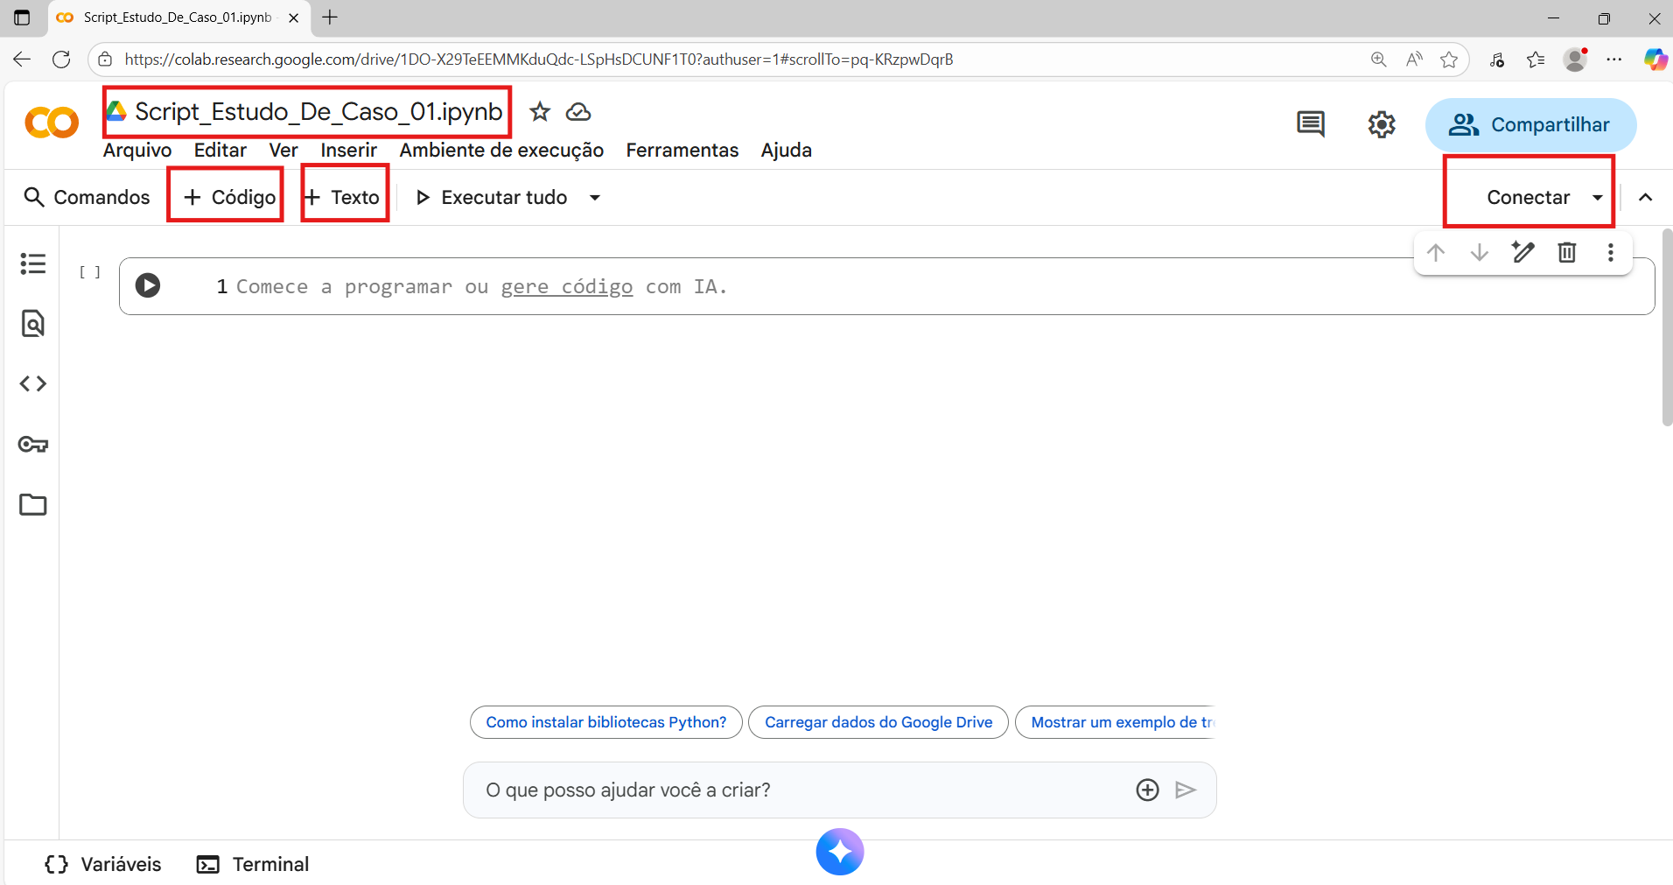Open the find and replace sidebar icon
The height and width of the screenshot is (885, 1673).
tap(32, 324)
